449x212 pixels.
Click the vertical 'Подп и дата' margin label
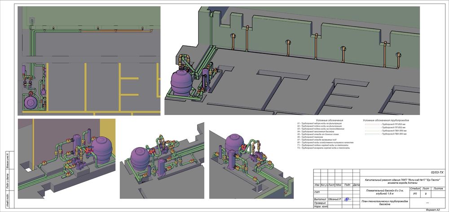(x=8, y=181)
